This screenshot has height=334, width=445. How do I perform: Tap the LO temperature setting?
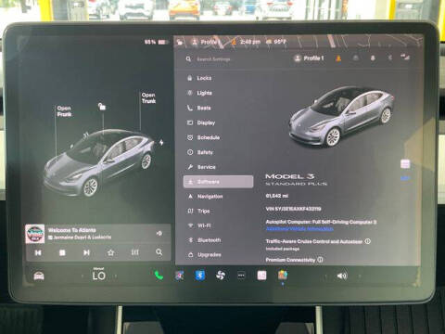point(99,275)
